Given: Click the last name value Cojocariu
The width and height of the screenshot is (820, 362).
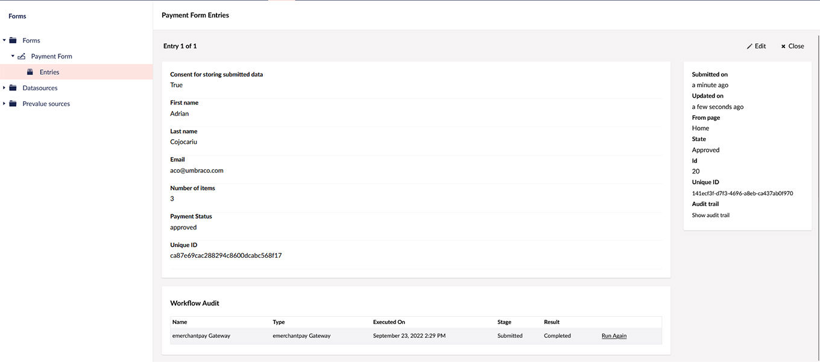Looking at the screenshot, I should (183, 142).
